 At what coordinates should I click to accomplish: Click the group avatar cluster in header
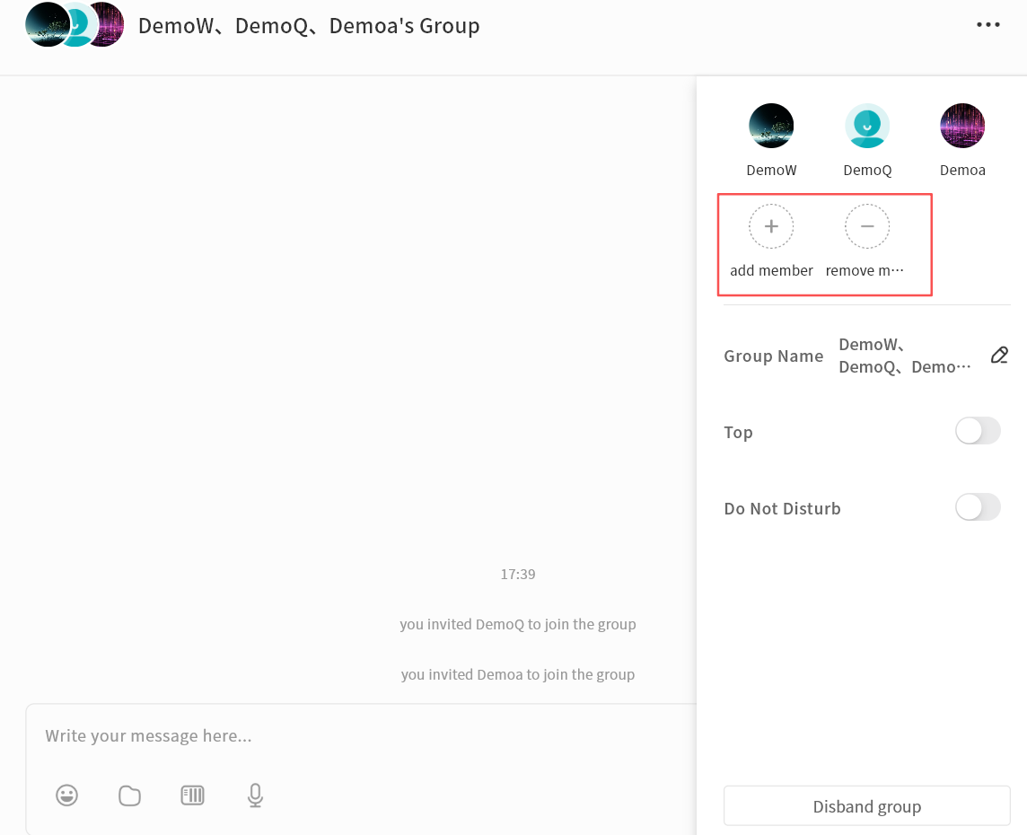(x=75, y=25)
